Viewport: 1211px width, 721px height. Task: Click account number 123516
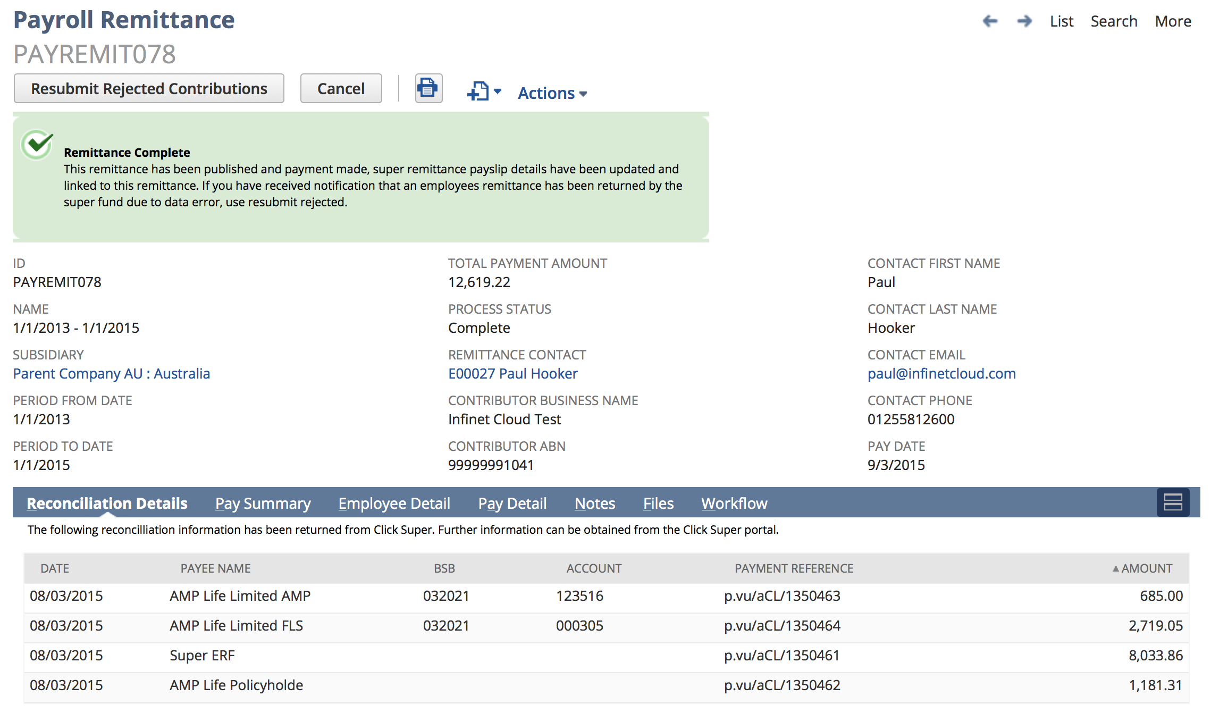579,596
